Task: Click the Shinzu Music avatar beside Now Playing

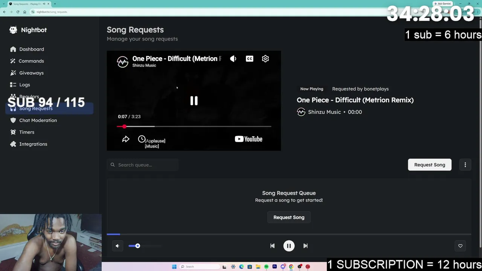Action: click(301, 112)
